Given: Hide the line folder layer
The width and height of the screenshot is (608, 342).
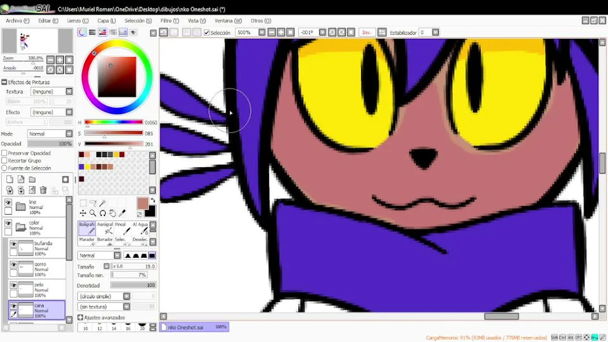Looking at the screenshot, I should tap(8, 202).
